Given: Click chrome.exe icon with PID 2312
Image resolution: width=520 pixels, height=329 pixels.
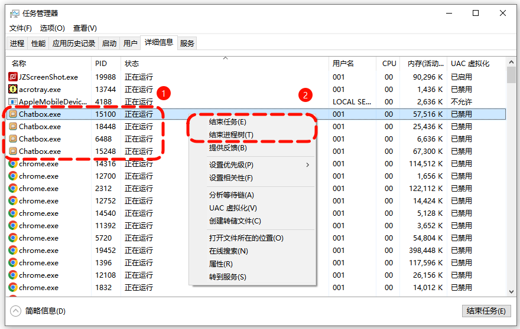Looking at the screenshot, I should pyautogui.click(x=12, y=188).
